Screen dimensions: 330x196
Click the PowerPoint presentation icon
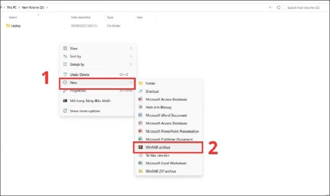140,131
